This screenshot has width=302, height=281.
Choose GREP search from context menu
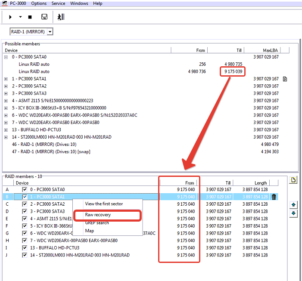click(x=97, y=223)
